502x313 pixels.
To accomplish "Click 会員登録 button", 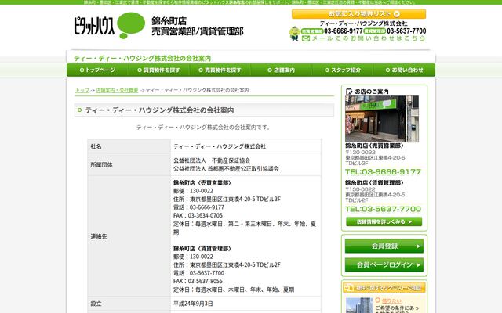I will pyautogui.click(x=384, y=246).
